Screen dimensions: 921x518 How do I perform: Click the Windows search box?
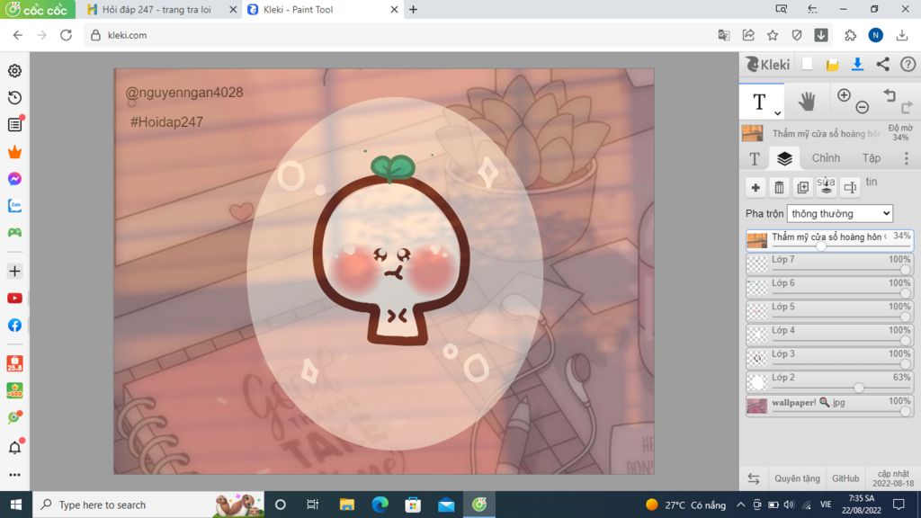coord(148,505)
